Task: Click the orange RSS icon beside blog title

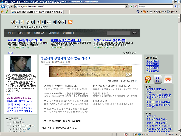Action: [x=70, y=22]
